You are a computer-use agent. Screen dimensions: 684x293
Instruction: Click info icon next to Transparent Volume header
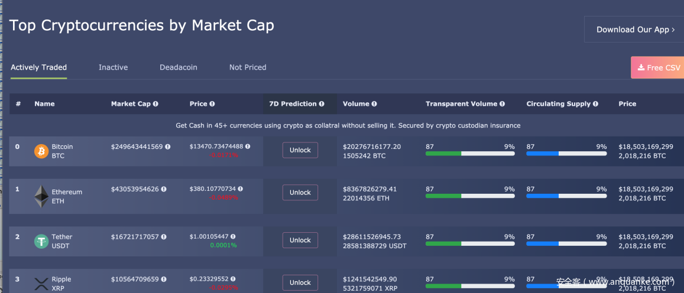click(x=502, y=104)
